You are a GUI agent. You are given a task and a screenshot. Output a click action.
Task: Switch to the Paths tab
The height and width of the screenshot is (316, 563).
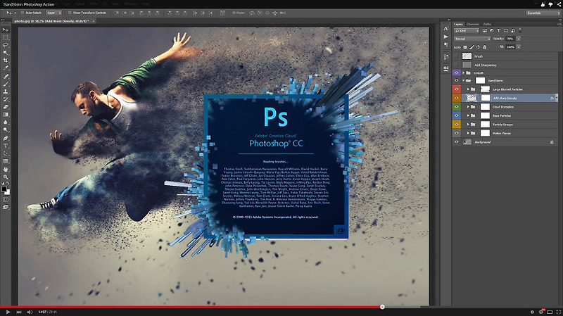tap(487, 24)
